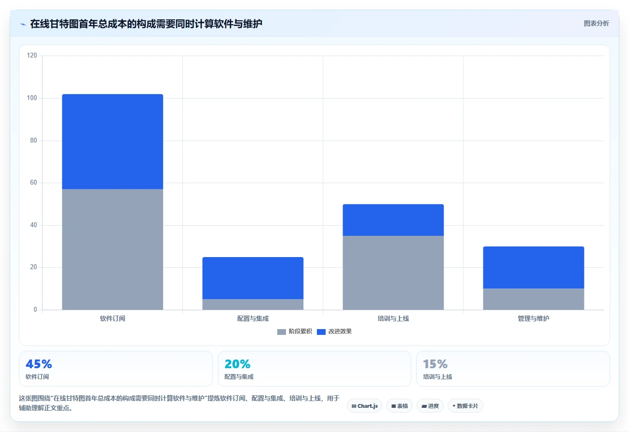Click the 表格 tag chip
This screenshot has width=629, height=432.
click(x=400, y=406)
